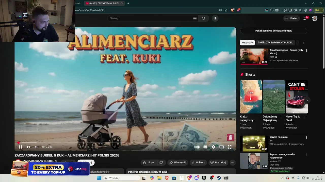Open the Utwórz create menu

pyautogui.click(x=291, y=18)
